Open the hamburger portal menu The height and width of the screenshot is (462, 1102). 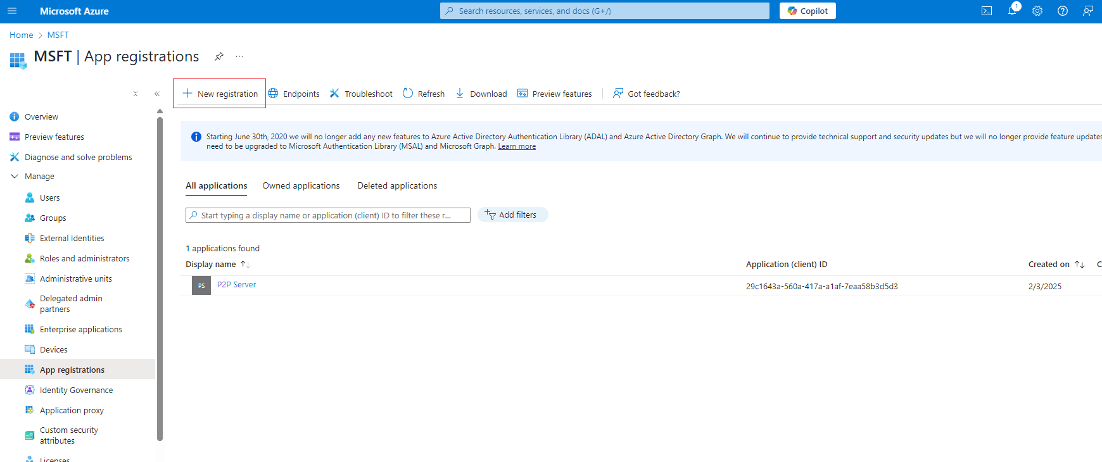(12, 11)
